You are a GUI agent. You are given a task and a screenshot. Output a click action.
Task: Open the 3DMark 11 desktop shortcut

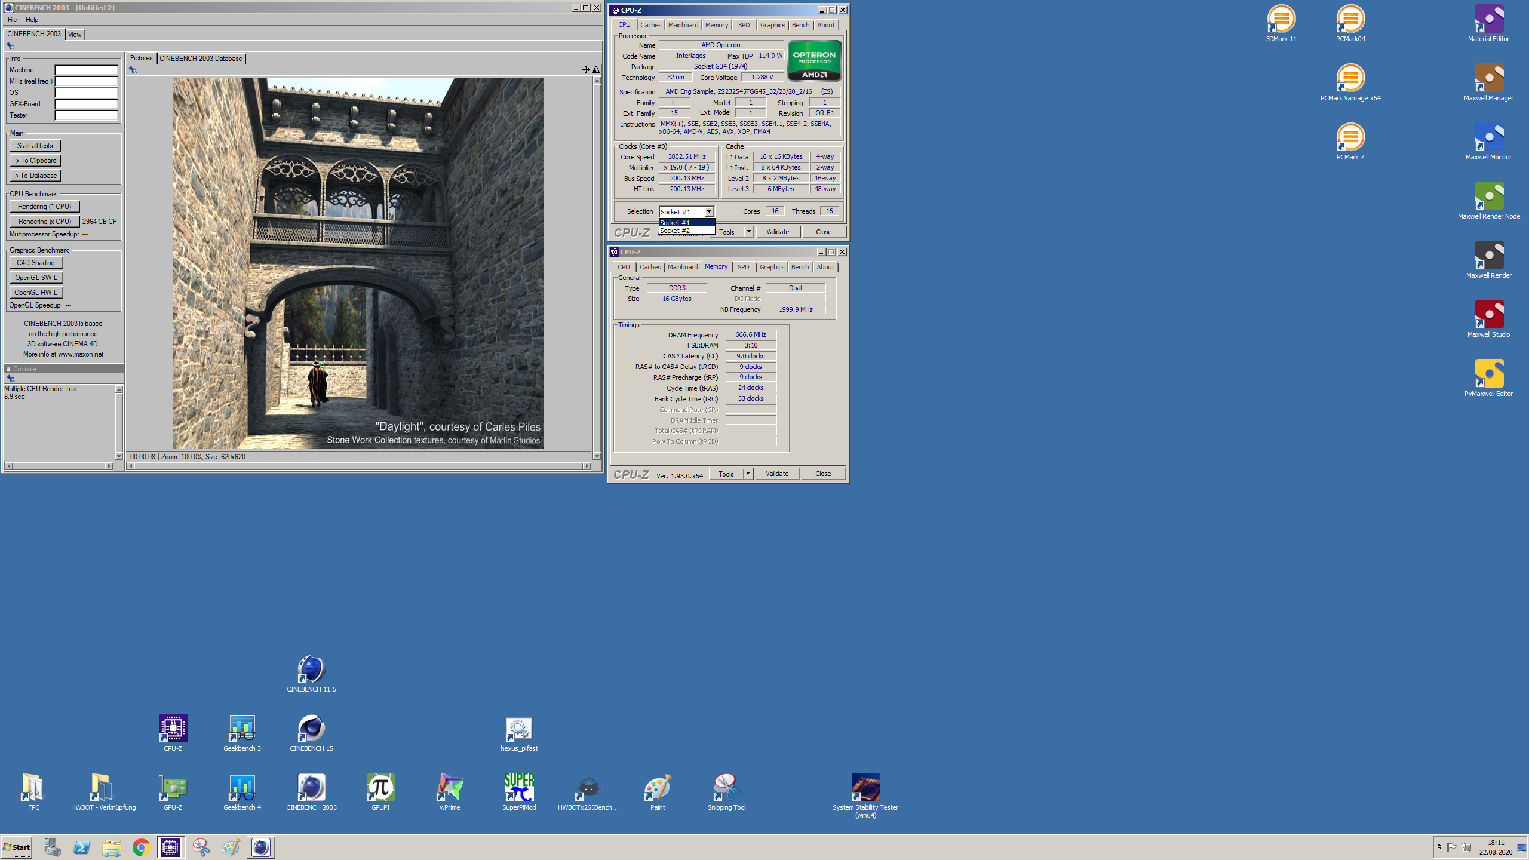click(x=1281, y=24)
